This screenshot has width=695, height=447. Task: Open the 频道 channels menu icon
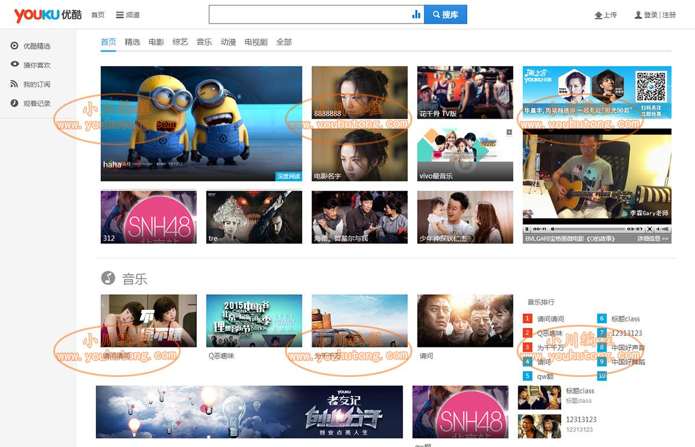[120, 15]
